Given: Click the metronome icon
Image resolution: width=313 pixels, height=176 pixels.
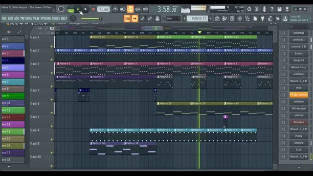Looking at the screenshot, I should pyautogui.click(x=115, y=9).
